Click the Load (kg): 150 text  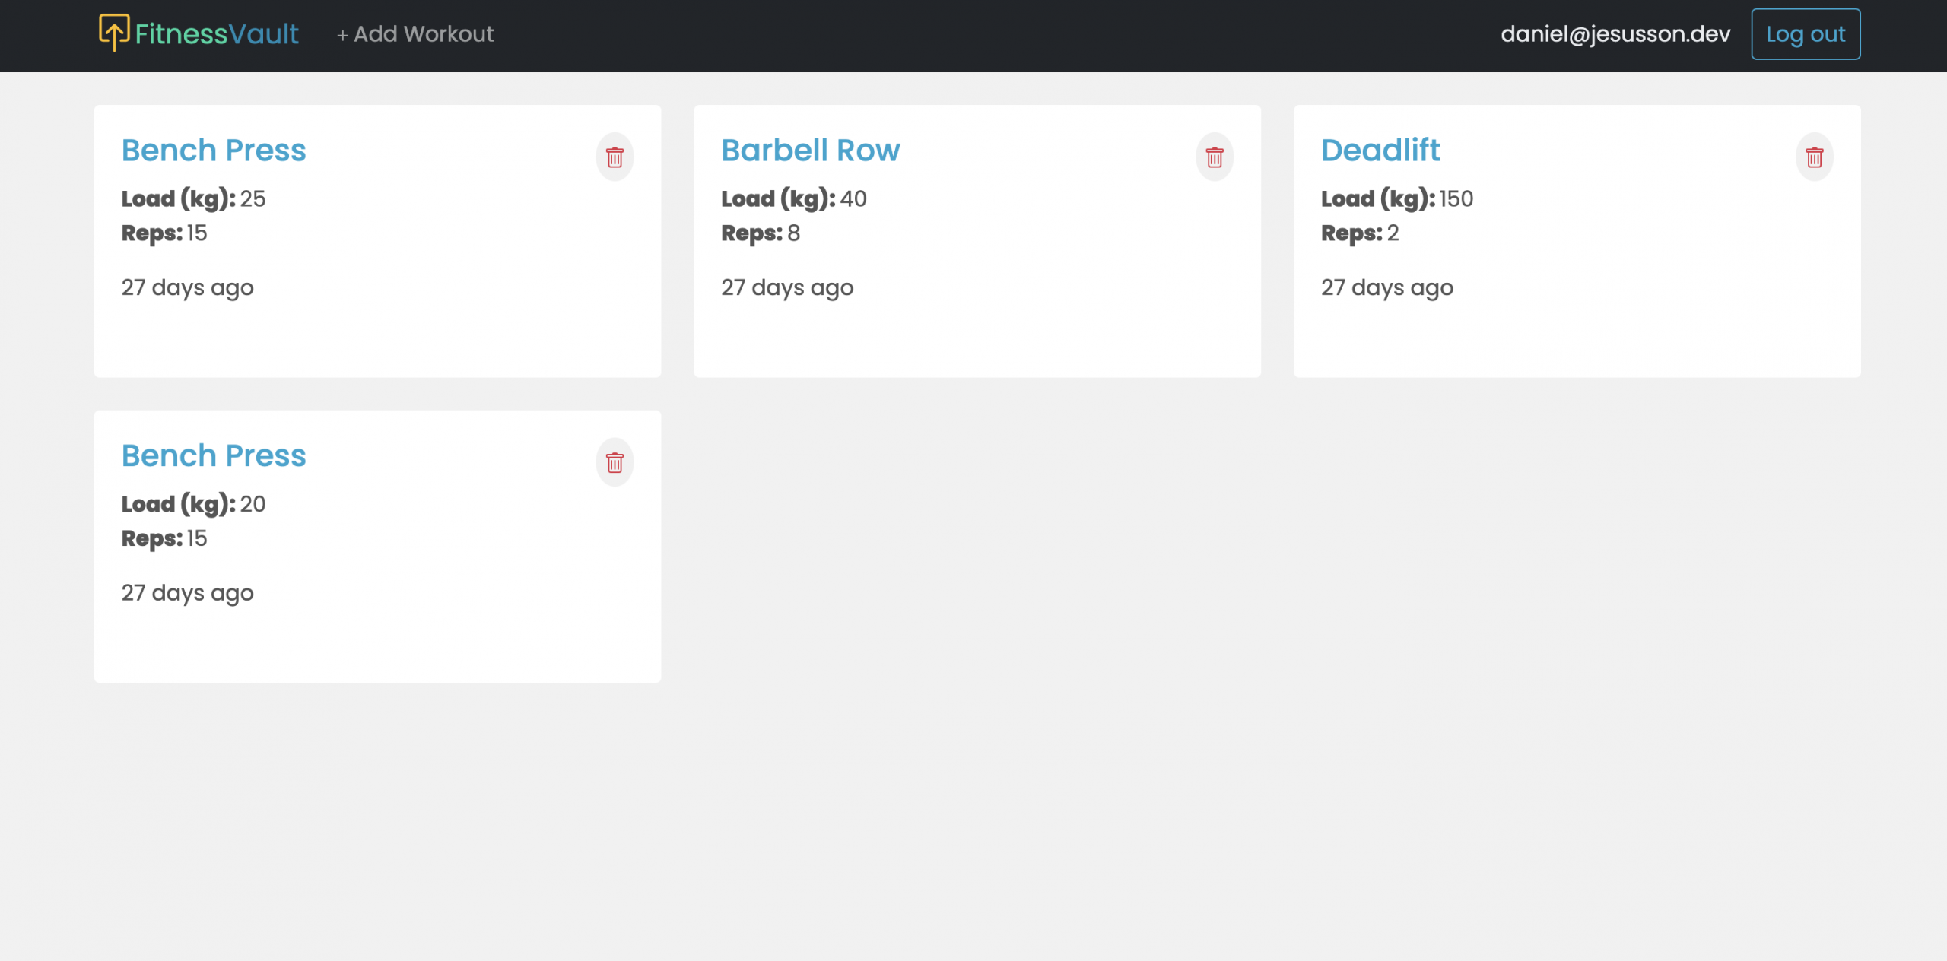pos(1396,198)
